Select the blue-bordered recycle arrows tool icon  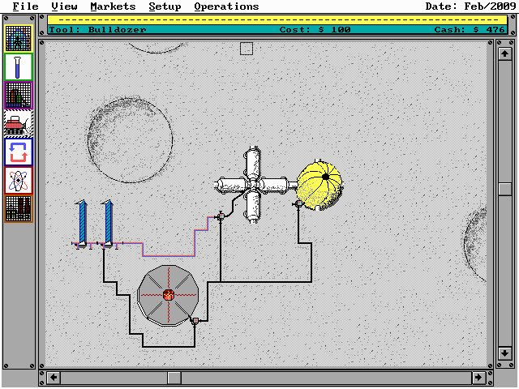pos(19,152)
